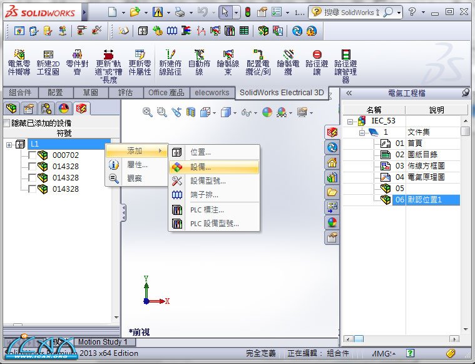Viewport: 475px width, 364px height.
Task: Click the Section View icon in viewport toolbar
Action: coord(190,112)
